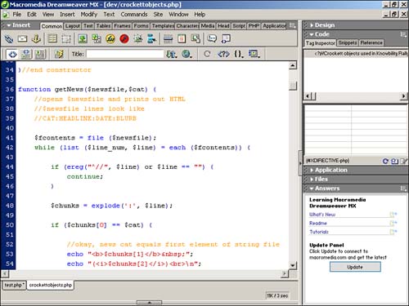Open the File Management icon menu
This screenshot has height=306, width=409.
coord(172,54)
